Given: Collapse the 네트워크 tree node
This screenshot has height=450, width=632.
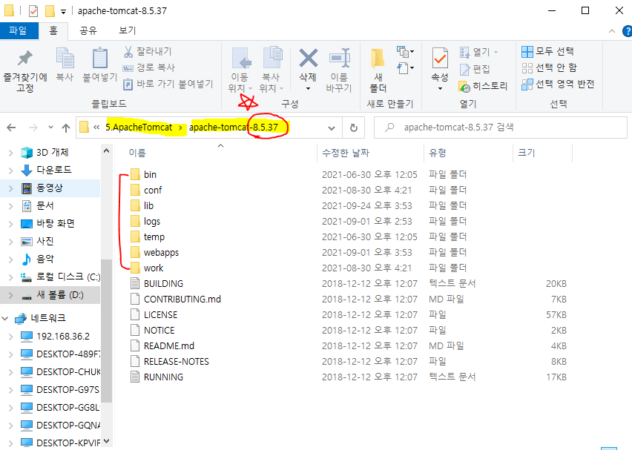Looking at the screenshot, I should pos(5,318).
